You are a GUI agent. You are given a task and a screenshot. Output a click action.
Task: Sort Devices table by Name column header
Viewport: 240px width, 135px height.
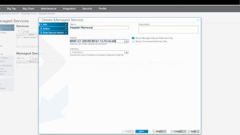point(31,34)
